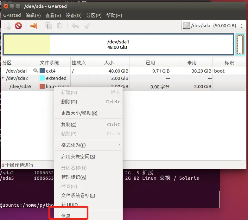Viewport: 248px width, 220px height.
Task: Open the /dev/sda (50.00 GiB) device dropdown
Action: [x=214, y=26]
